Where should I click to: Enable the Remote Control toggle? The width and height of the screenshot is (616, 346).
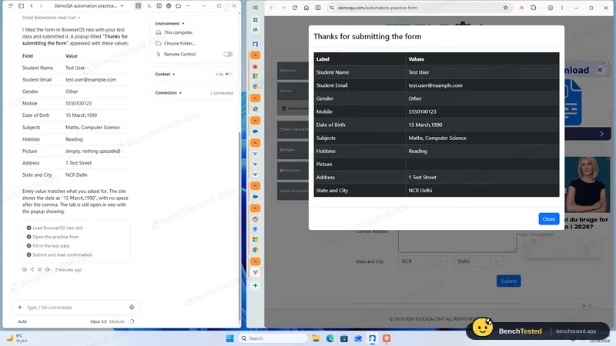tap(228, 54)
